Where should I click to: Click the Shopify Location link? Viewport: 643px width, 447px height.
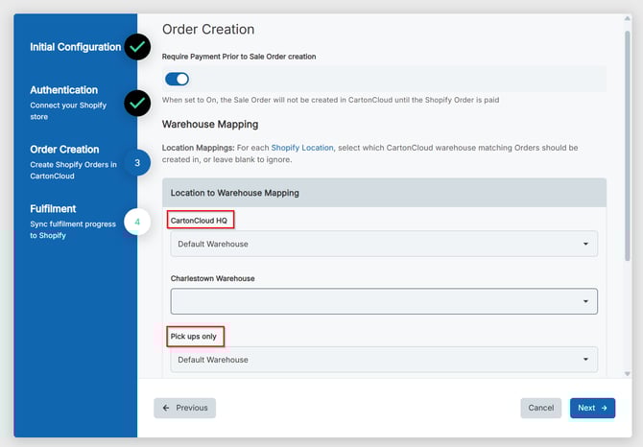click(302, 148)
